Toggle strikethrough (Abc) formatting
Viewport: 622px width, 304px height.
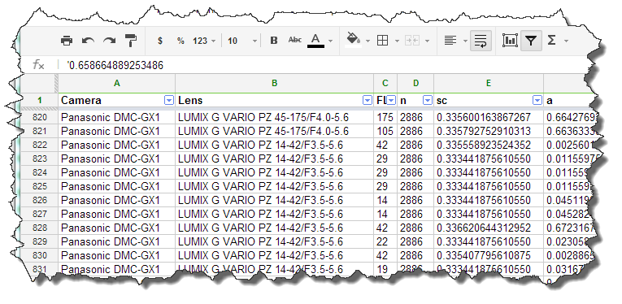(294, 40)
